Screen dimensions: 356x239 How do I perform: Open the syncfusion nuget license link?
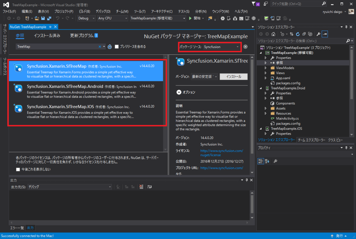pos(221,153)
